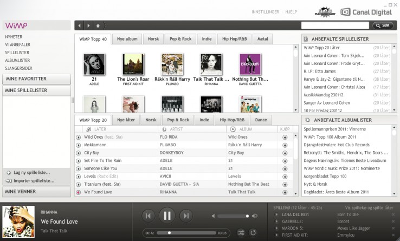Buy Titanium via download icon
Screen dimensions: 400x241
coord(285,184)
